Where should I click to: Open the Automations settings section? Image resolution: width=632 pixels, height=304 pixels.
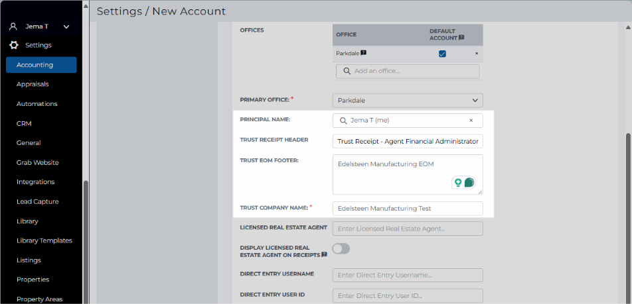[x=37, y=104]
